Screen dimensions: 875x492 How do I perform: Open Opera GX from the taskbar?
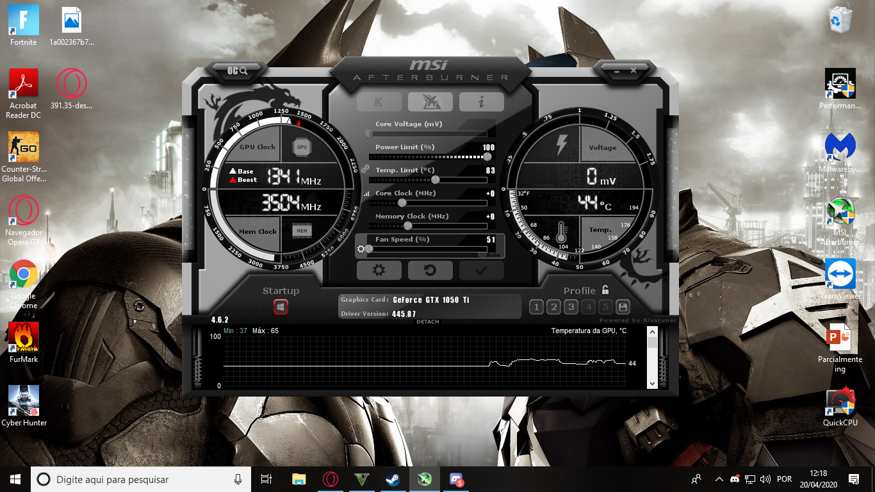click(330, 479)
